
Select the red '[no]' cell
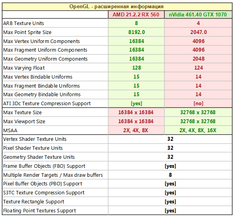198,103
